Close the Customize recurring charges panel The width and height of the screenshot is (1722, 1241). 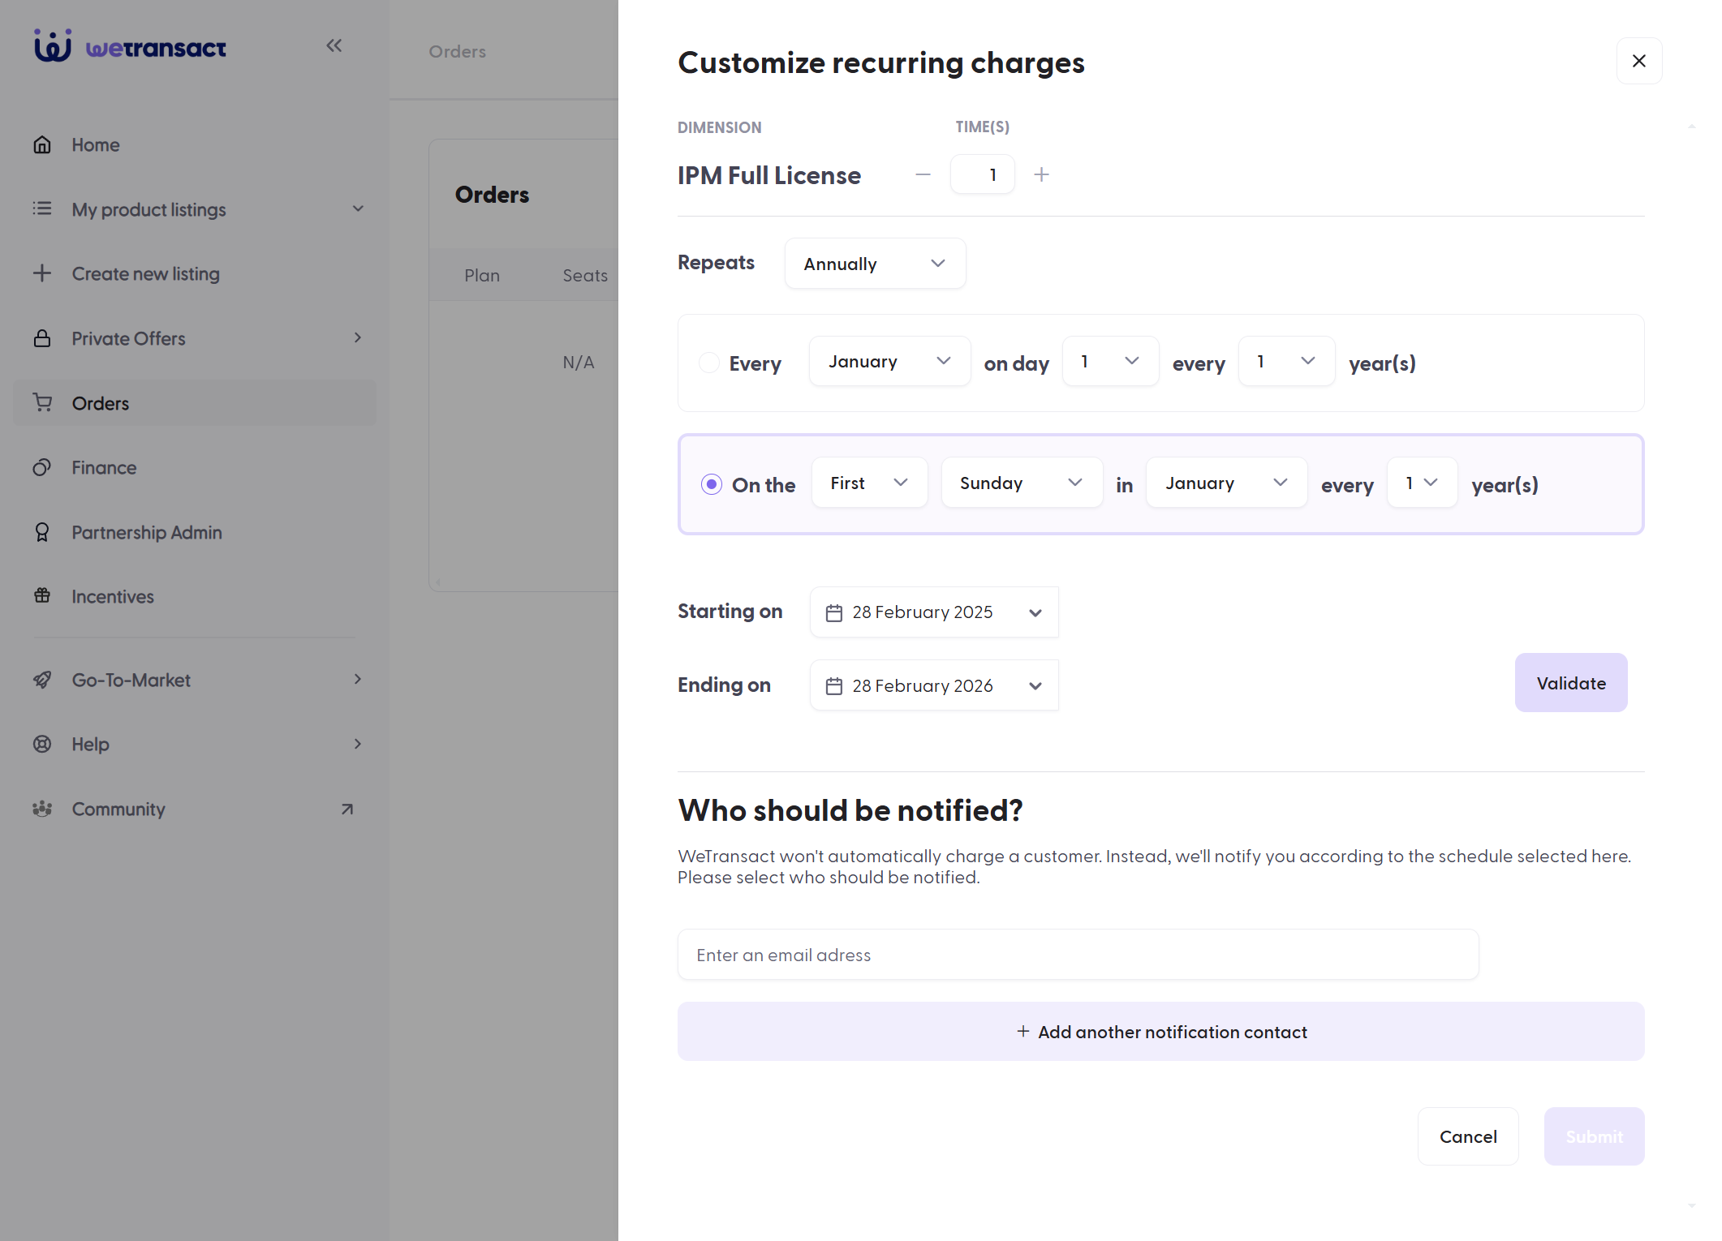click(1639, 61)
